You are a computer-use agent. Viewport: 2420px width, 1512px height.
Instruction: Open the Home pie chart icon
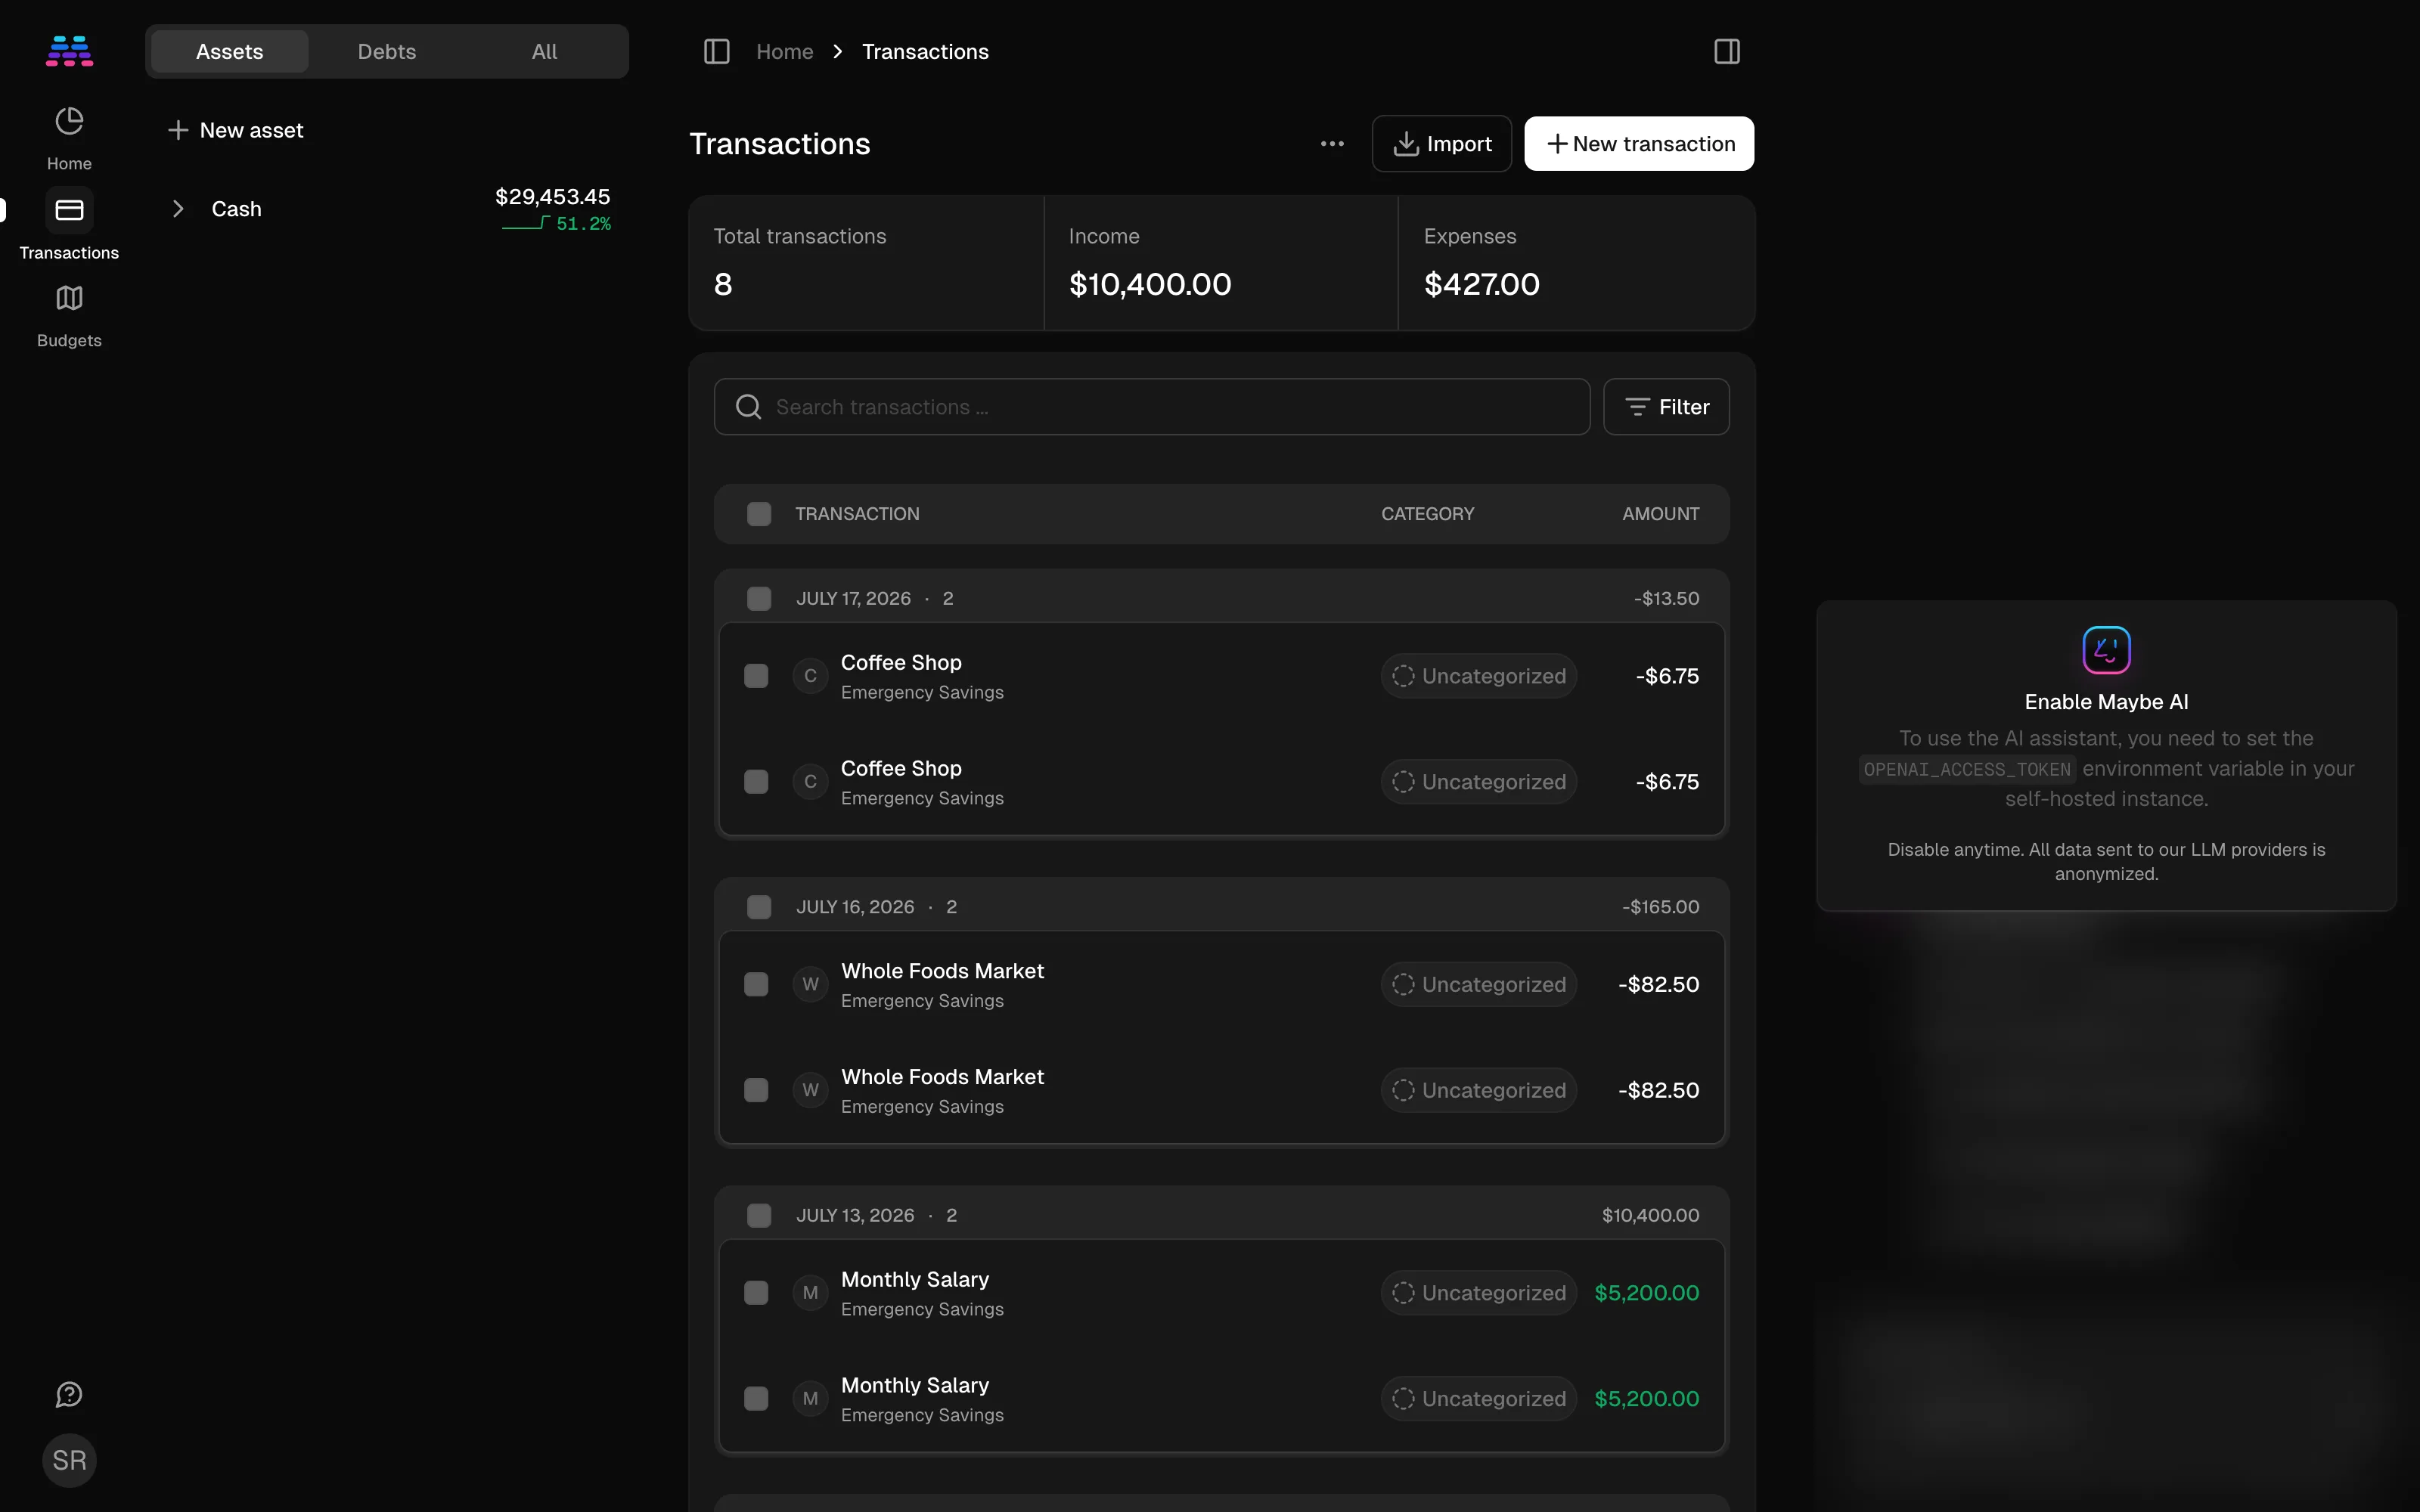(x=69, y=122)
